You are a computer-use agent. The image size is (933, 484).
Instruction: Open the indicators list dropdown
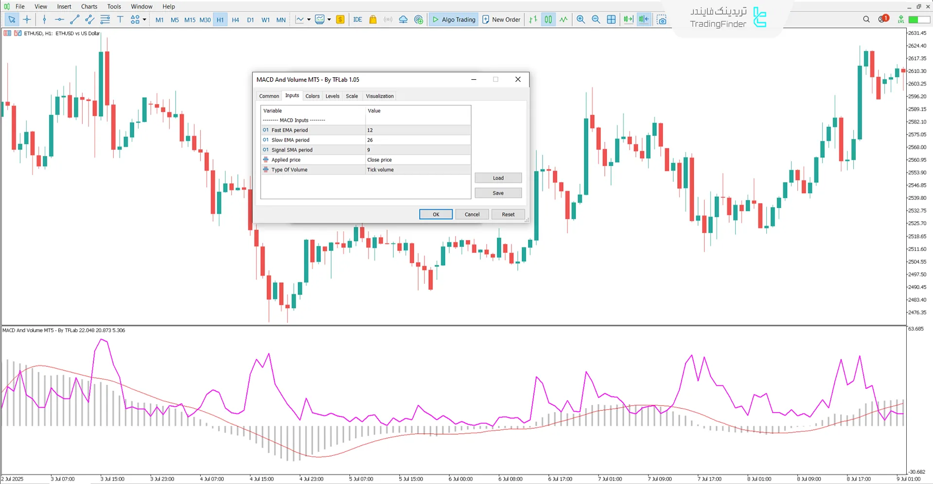[x=329, y=19]
